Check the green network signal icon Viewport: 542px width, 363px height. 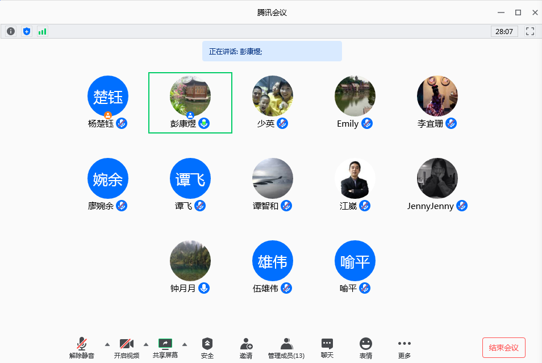click(43, 31)
